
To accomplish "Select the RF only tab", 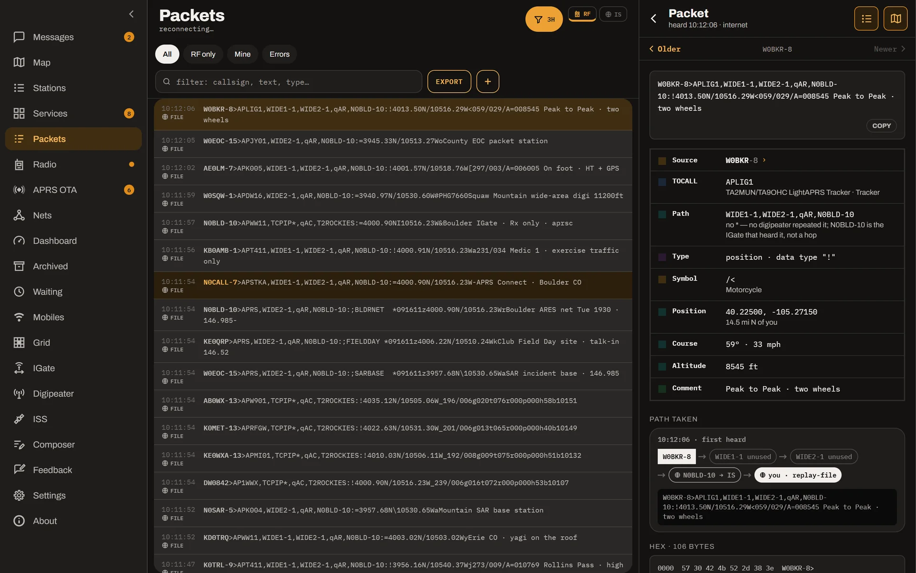I will click(x=203, y=54).
